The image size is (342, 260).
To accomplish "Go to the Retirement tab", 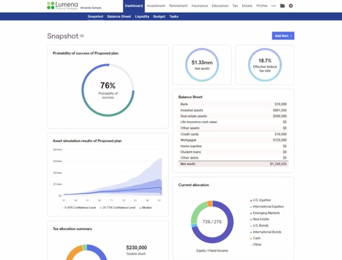I will [179, 5].
